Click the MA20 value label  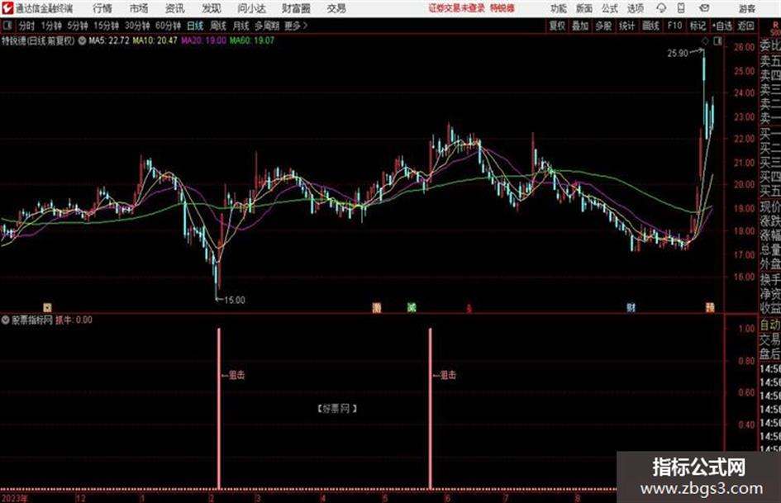pyautogui.click(x=203, y=40)
